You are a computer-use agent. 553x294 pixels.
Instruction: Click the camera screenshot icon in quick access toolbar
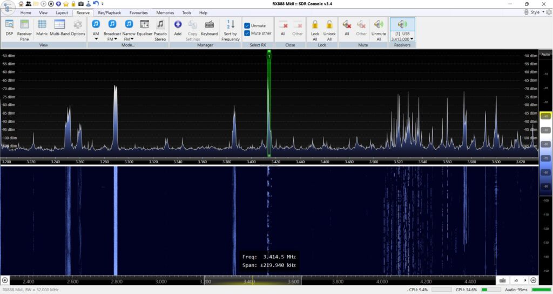(81, 4)
